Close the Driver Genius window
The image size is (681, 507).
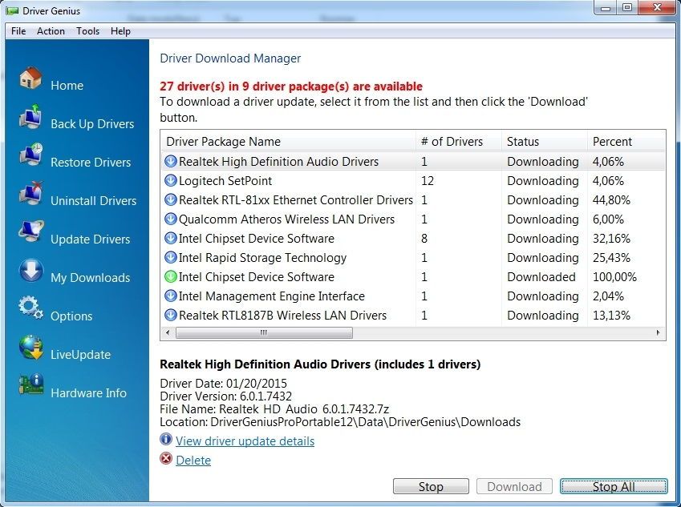tap(657, 8)
